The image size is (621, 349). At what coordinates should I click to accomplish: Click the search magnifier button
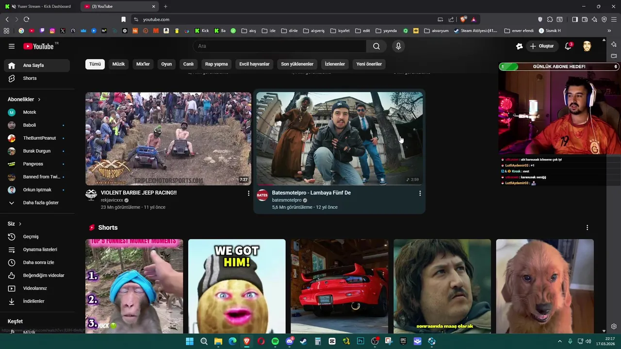376,46
